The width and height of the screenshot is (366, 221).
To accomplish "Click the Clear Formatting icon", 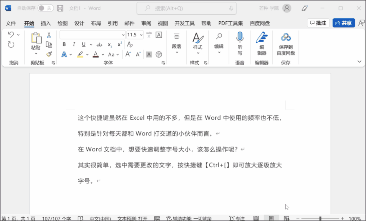I will (x=130, y=45).
